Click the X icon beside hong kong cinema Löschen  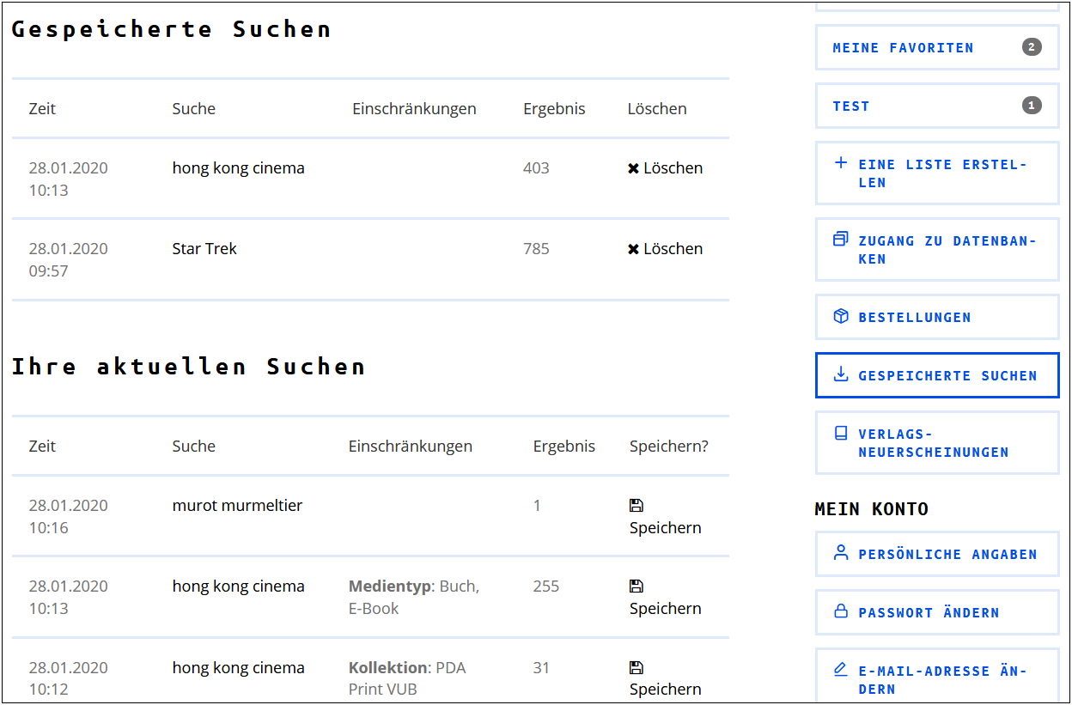coord(633,168)
